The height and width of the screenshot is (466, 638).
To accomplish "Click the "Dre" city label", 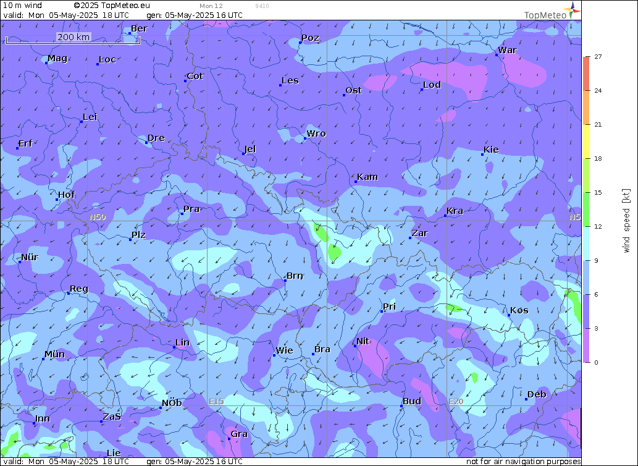I will (156, 138).
